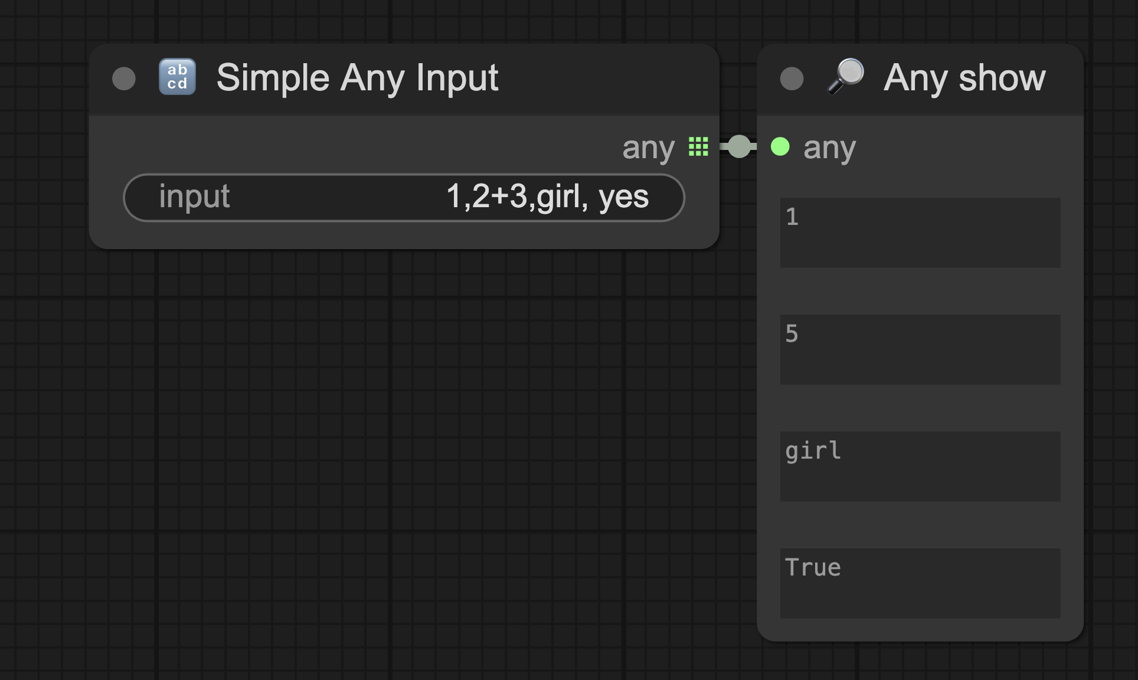This screenshot has width=1138, height=680.
Task: Click the any input label on Any show
Action: (829, 148)
